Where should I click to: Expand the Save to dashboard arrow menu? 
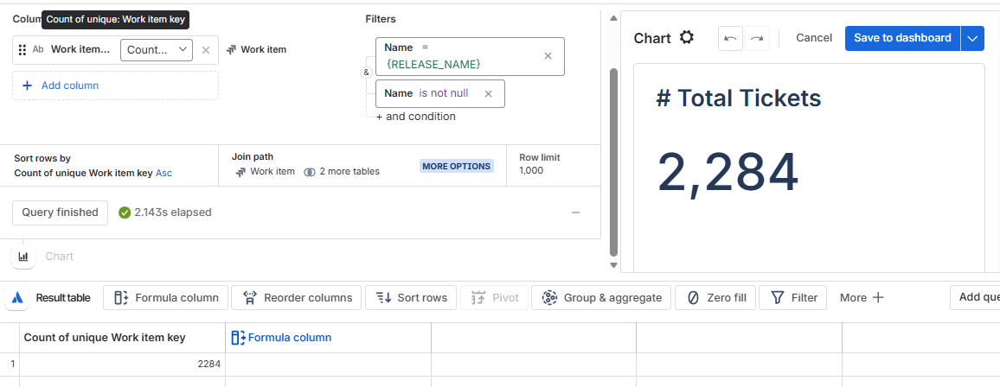[x=972, y=38]
